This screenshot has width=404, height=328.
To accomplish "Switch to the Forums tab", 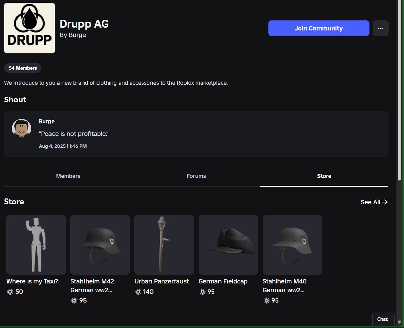I will (x=196, y=176).
